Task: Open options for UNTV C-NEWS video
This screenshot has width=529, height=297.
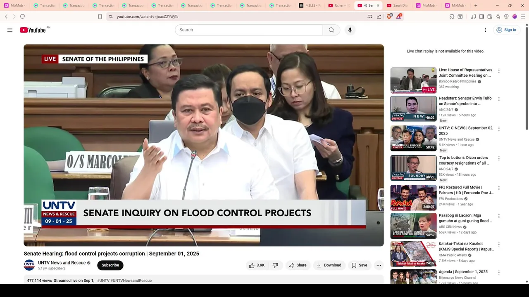Action: pos(499,129)
